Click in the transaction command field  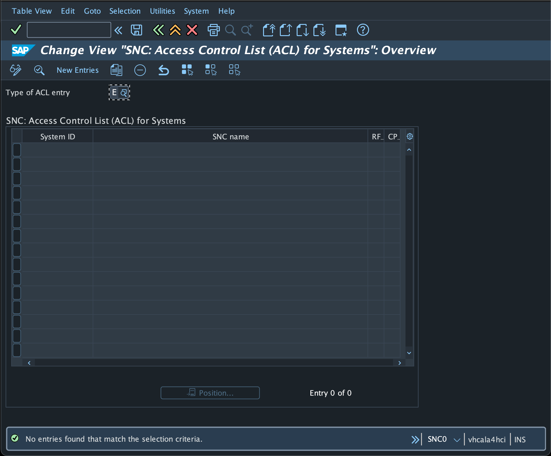[x=69, y=30]
